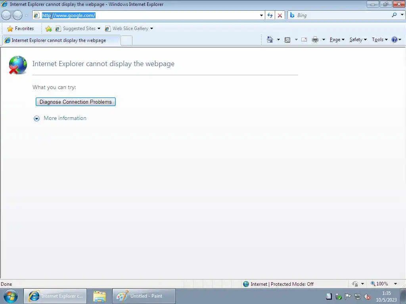
Task: Click the Forward navigation button
Action: tap(17, 15)
